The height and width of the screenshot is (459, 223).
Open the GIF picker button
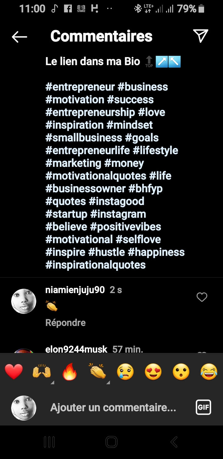click(203, 407)
